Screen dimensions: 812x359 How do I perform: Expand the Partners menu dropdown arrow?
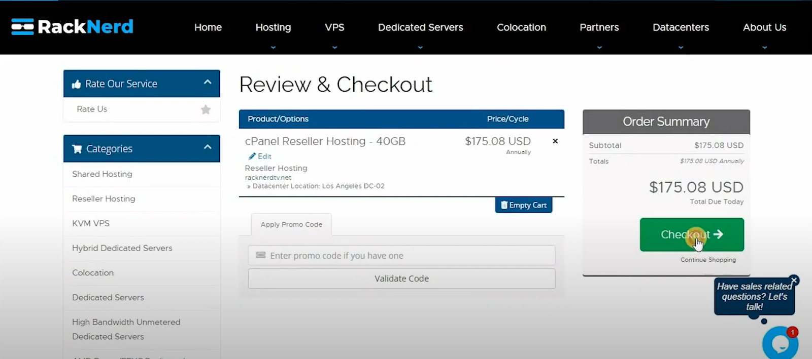point(599,47)
